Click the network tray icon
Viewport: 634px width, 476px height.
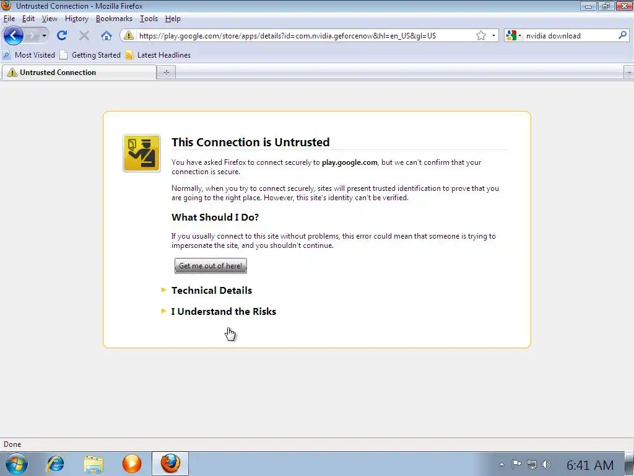pos(532,465)
